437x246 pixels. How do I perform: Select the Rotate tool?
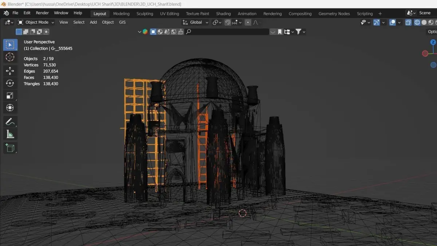pyautogui.click(x=10, y=83)
